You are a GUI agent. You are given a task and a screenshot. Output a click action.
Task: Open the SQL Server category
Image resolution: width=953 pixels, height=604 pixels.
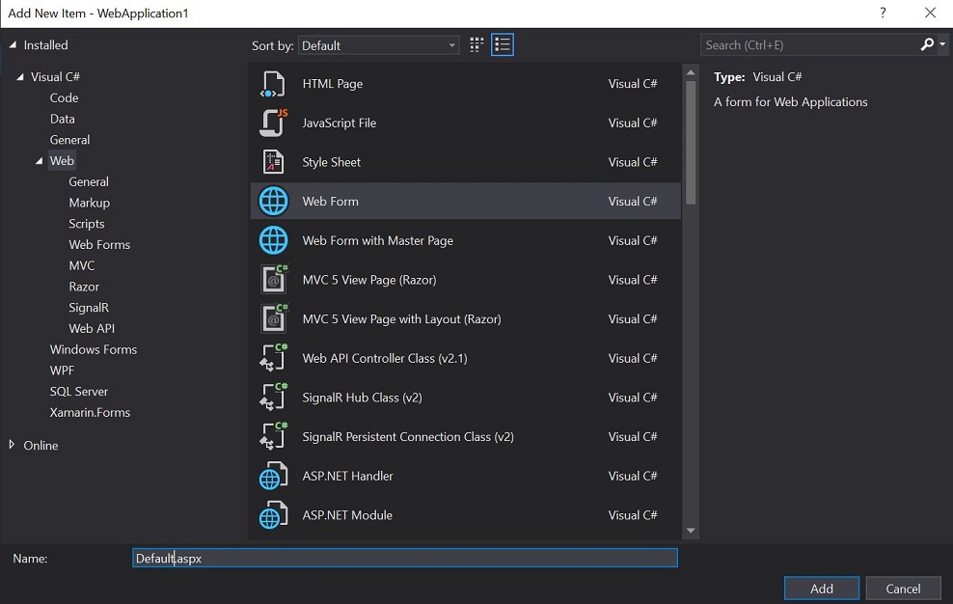coord(79,391)
